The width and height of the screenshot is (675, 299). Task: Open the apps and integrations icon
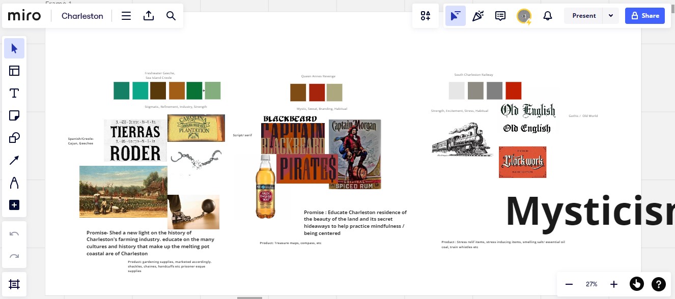(x=426, y=16)
